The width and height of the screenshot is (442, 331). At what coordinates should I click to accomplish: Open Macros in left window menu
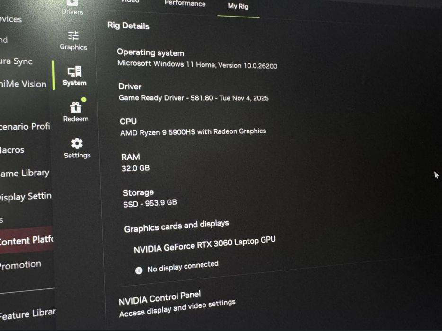[x=12, y=150]
